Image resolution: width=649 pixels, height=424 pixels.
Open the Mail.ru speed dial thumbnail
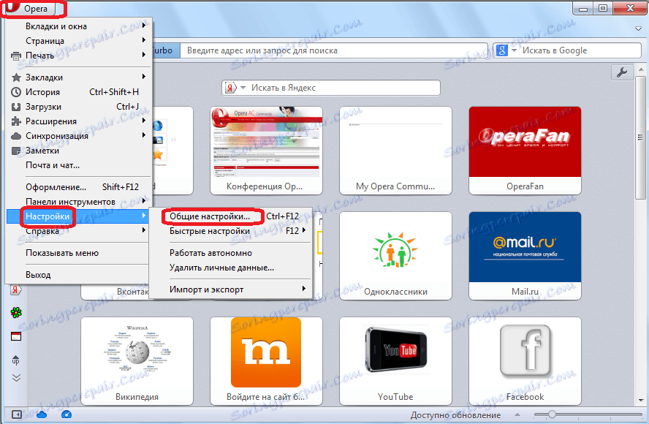(x=525, y=256)
